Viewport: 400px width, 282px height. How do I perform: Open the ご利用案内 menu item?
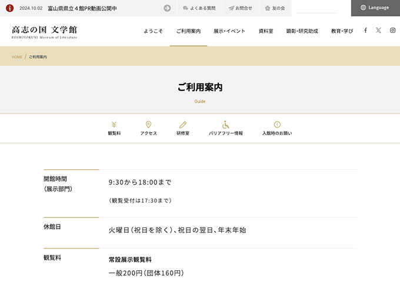tap(188, 31)
